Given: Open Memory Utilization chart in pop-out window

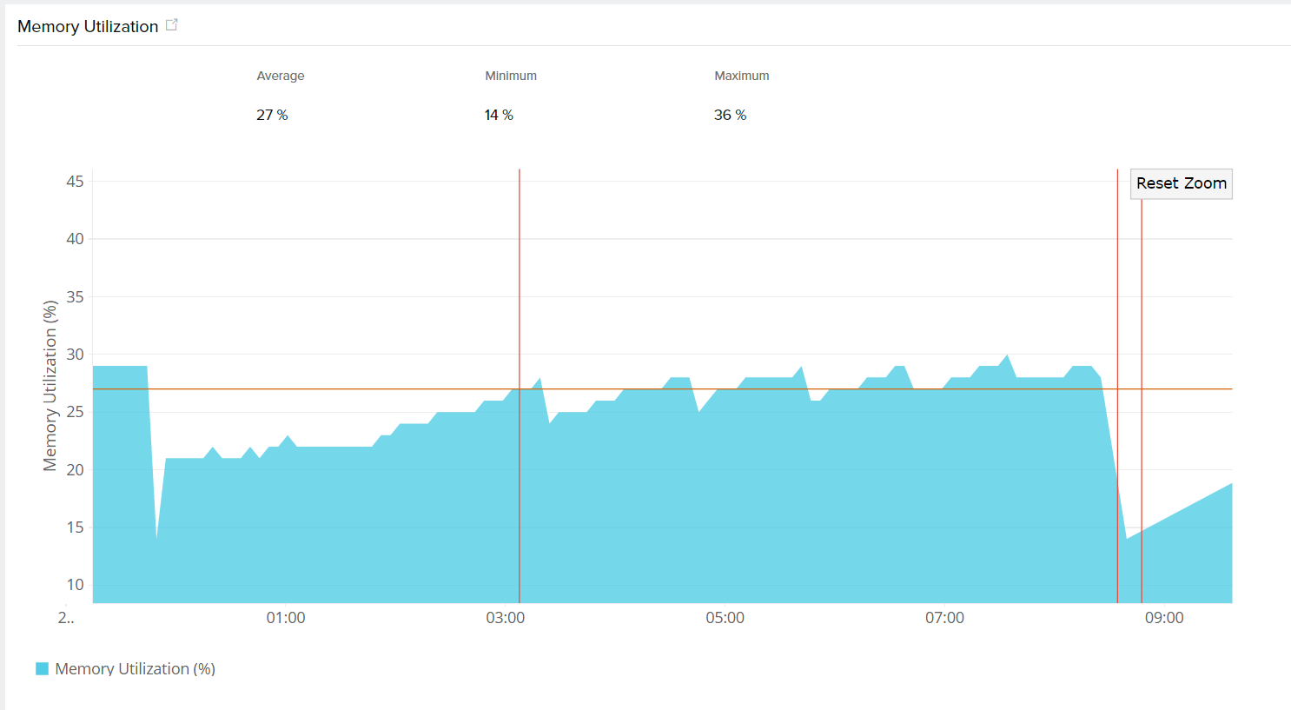Looking at the screenshot, I should 172,25.
